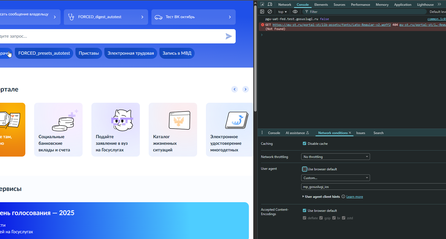The height and width of the screenshot is (239, 446).
Task: Toggle the gzip encoding checkbox
Action: tap(321, 218)
